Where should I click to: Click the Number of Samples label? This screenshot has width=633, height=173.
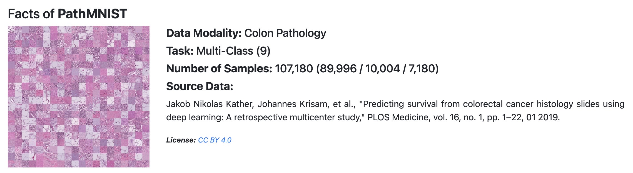click(x=219, y=68)
